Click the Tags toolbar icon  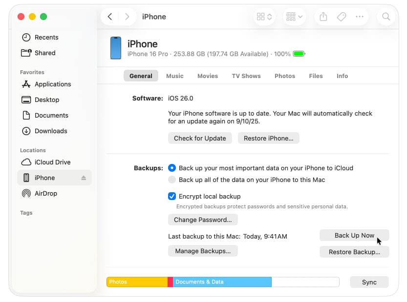tap(342, 17)
